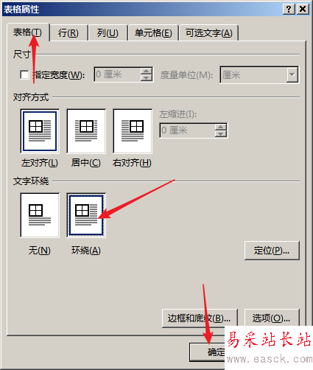Screen dimensions: 313x370
Task: Click the help question mark button
Action: click(x=289, y=9)
